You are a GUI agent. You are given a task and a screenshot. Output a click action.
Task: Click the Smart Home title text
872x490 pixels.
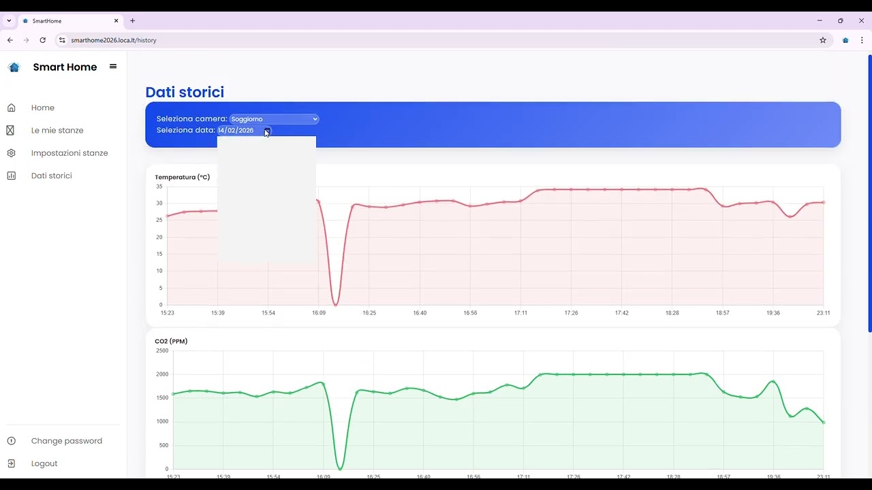pyautogui.click(x=65, y=67)
